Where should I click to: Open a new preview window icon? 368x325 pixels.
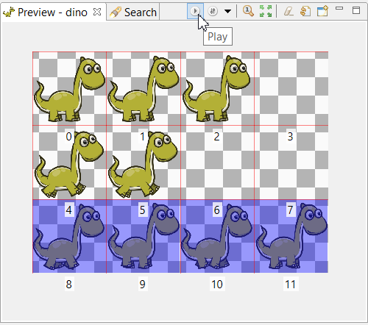point(322,11)
